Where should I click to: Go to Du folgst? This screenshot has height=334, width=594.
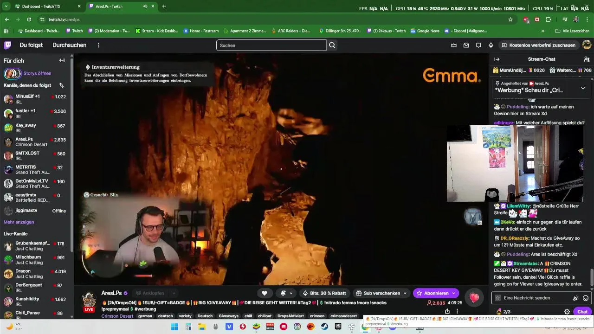[x=31, y=45]
